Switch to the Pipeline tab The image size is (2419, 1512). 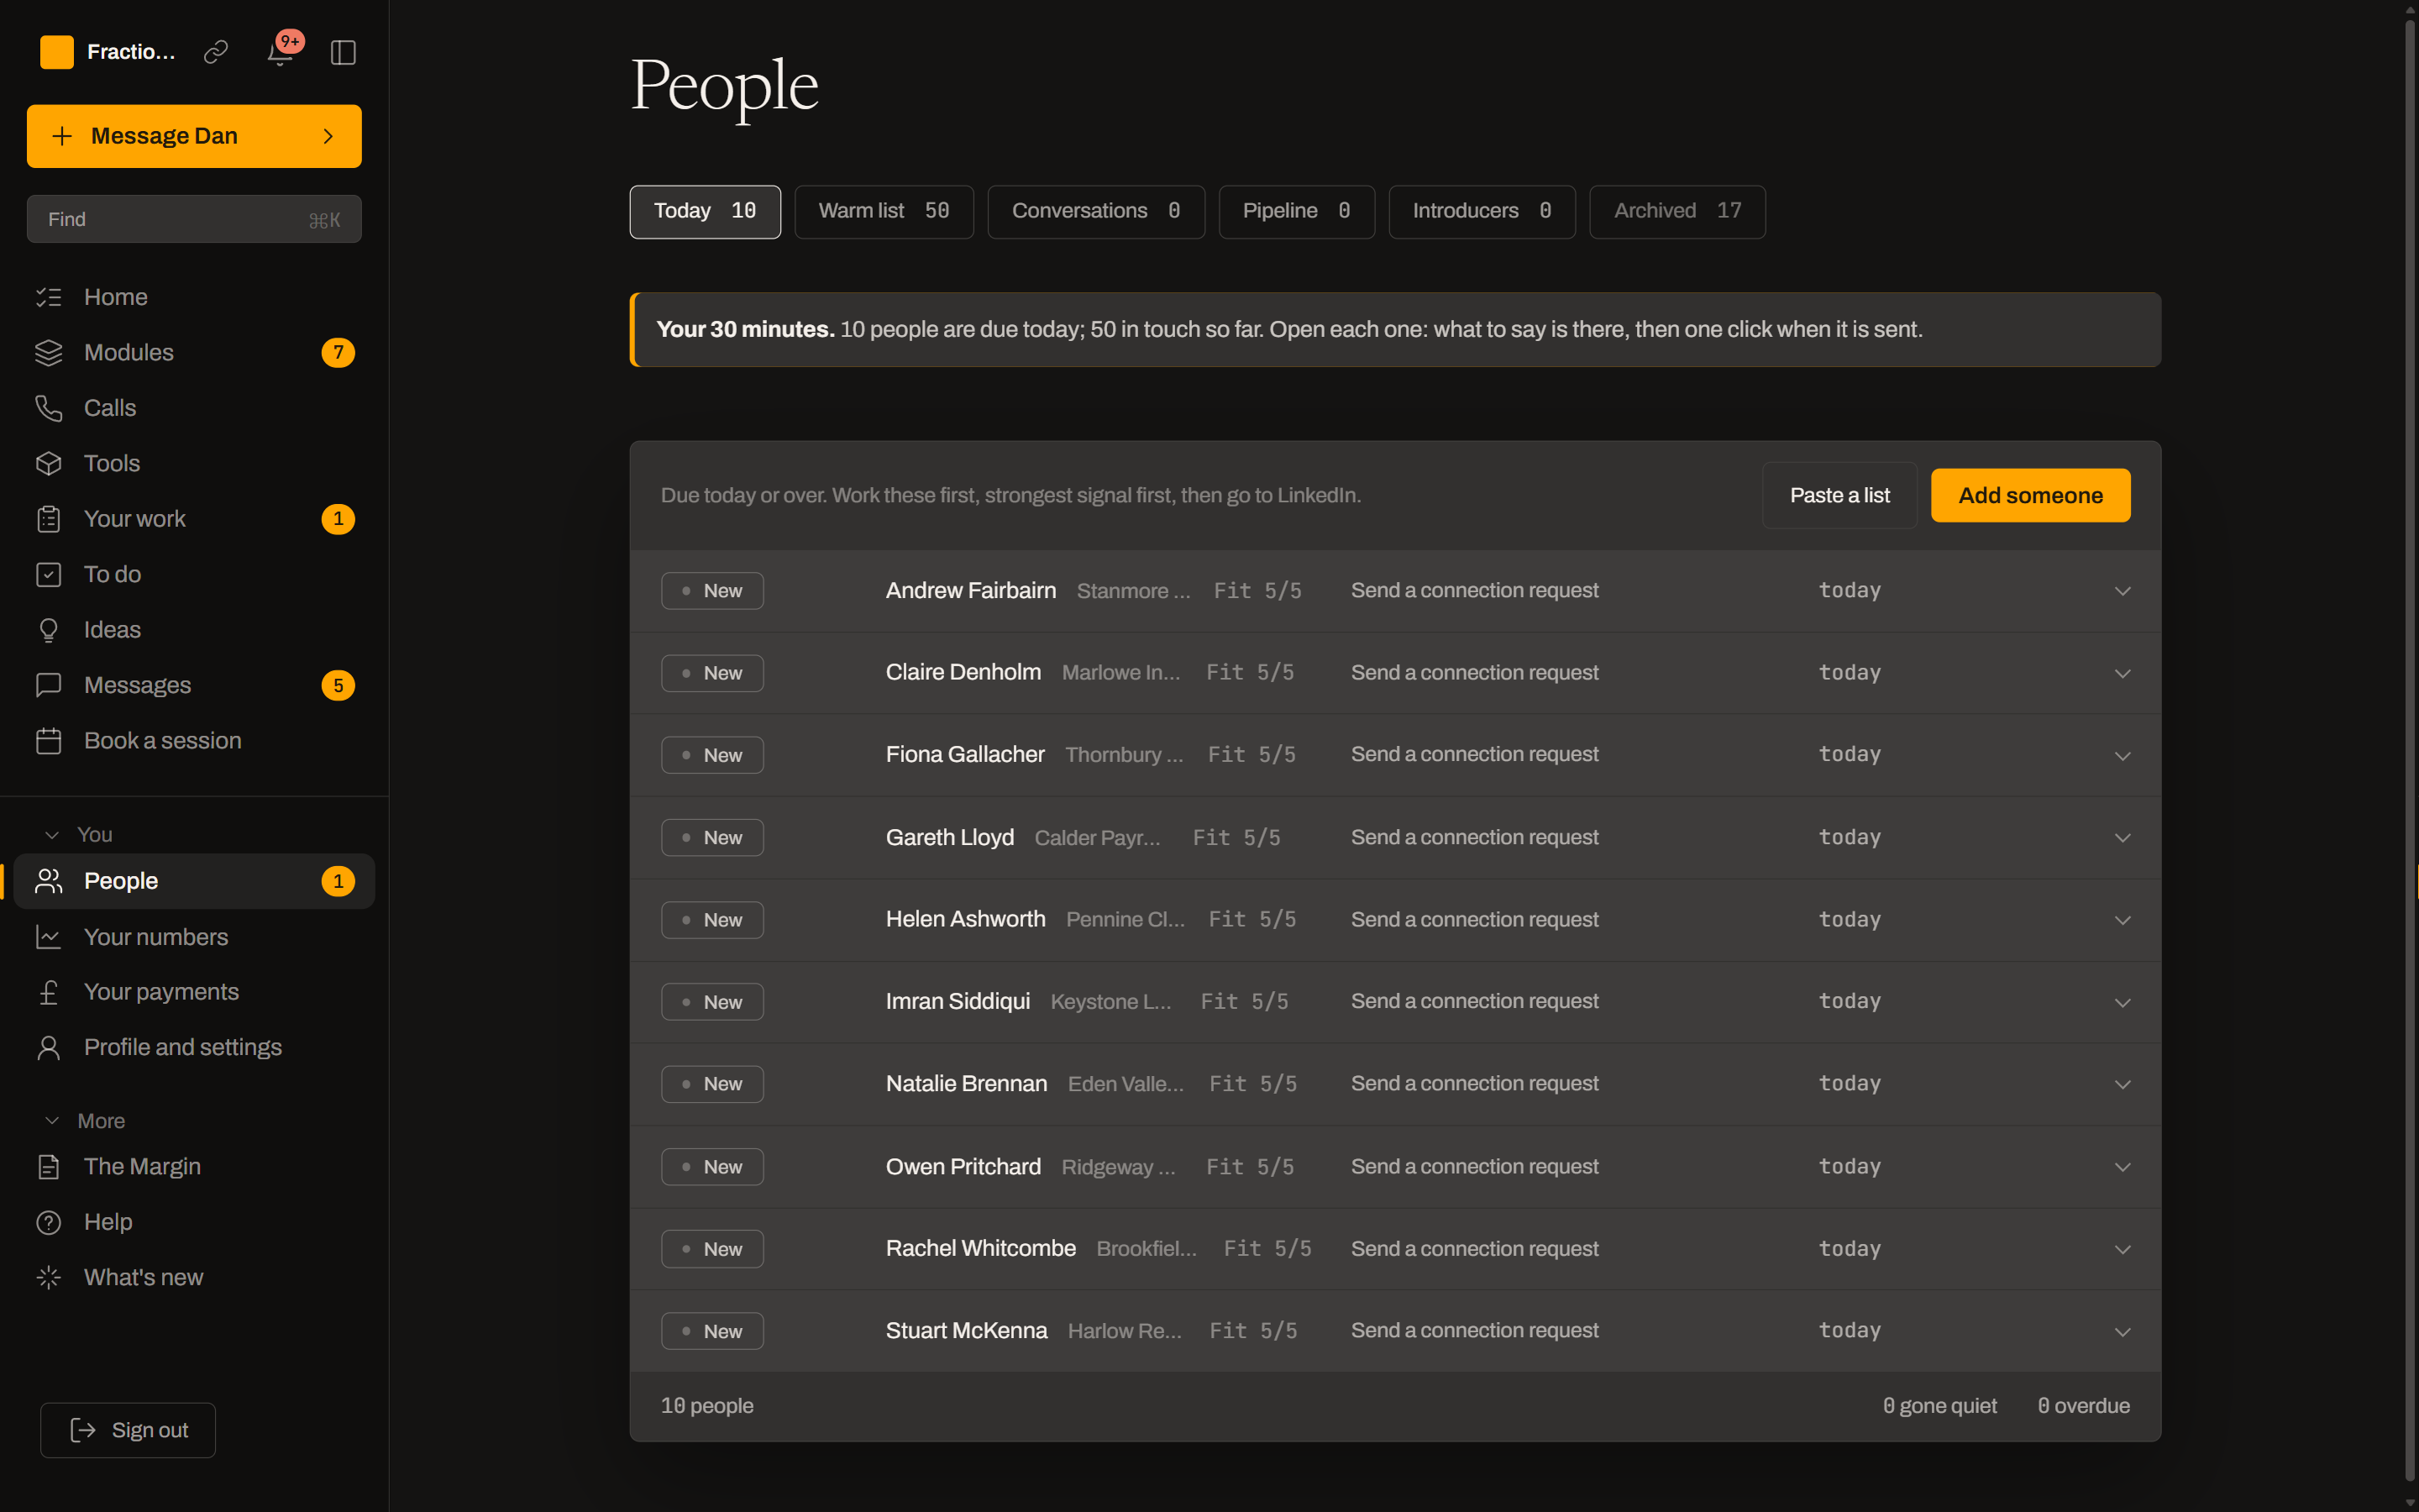(1297, 211)
